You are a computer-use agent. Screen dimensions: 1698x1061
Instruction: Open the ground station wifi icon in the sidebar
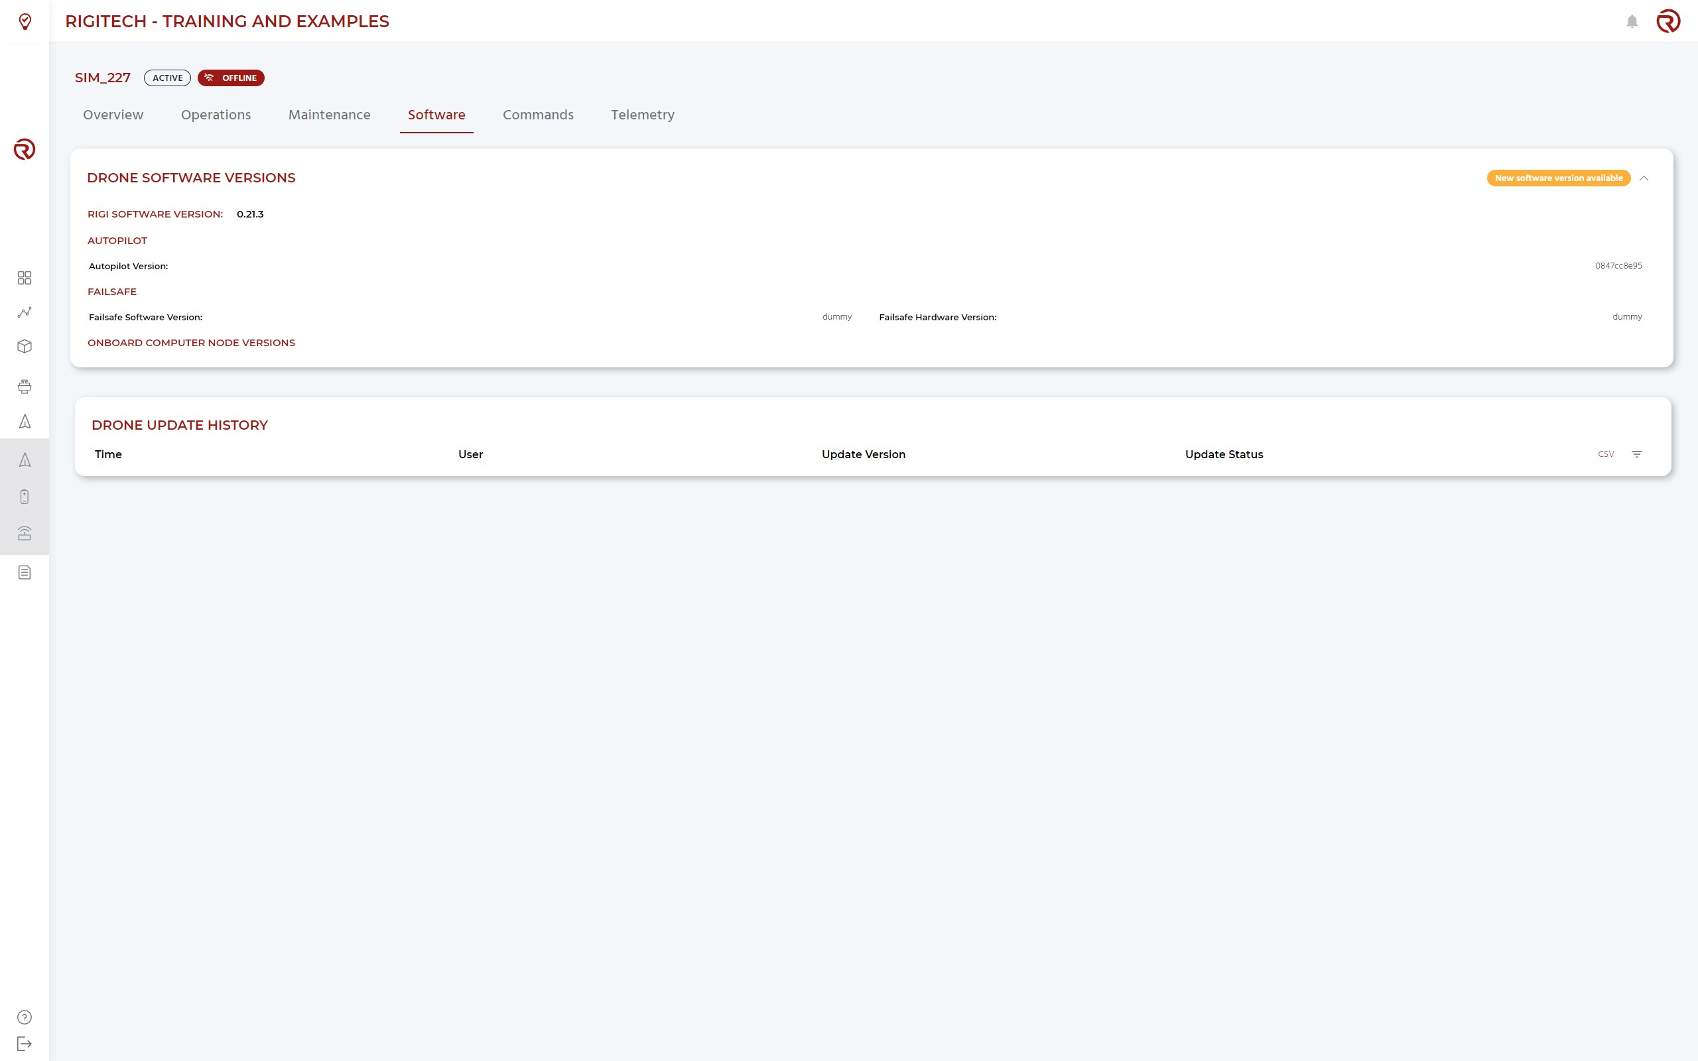(25, 533)
